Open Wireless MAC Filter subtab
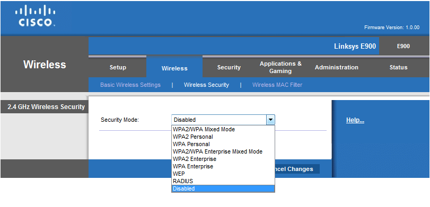Image resolution: width=430 pixels, height=207 pixels. pyautogui.click(x=277, y=85)
